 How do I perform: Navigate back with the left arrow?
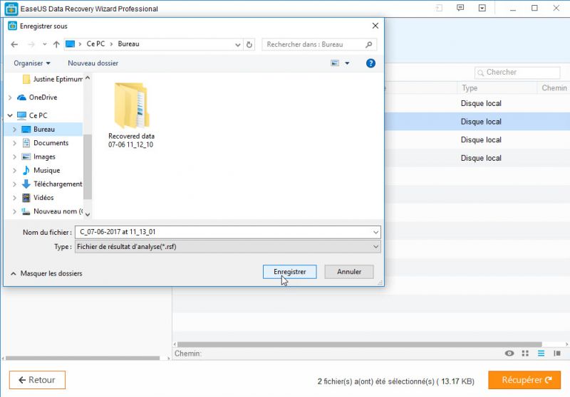(x=14, y=44)
